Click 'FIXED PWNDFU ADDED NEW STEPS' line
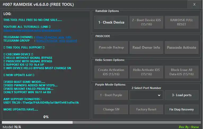Image resolution: width=203 pixels, height=129 pixels. [30, 85]
